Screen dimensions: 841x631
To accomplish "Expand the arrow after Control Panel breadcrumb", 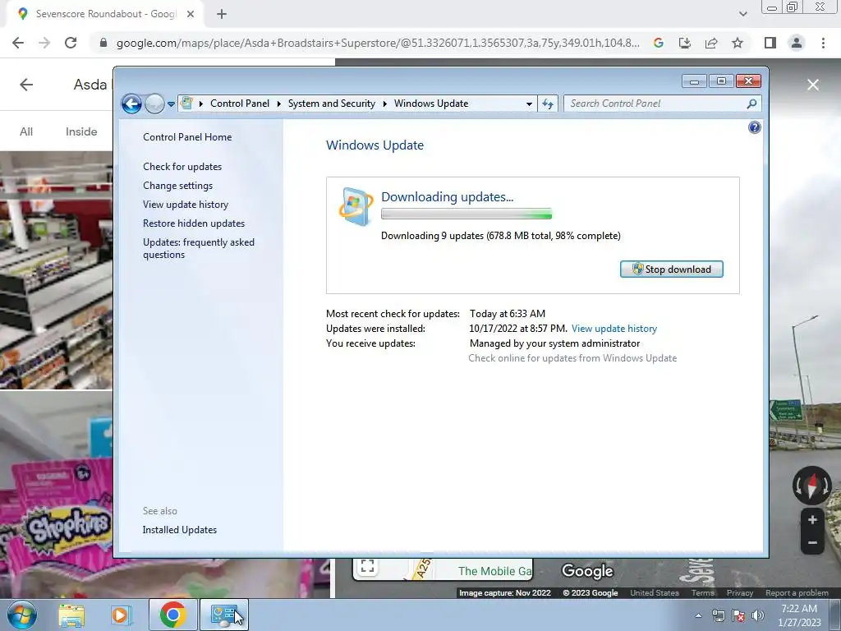I will point(279,104).
